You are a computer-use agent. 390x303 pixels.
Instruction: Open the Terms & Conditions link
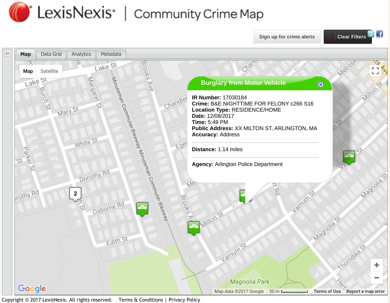(141, 300)
